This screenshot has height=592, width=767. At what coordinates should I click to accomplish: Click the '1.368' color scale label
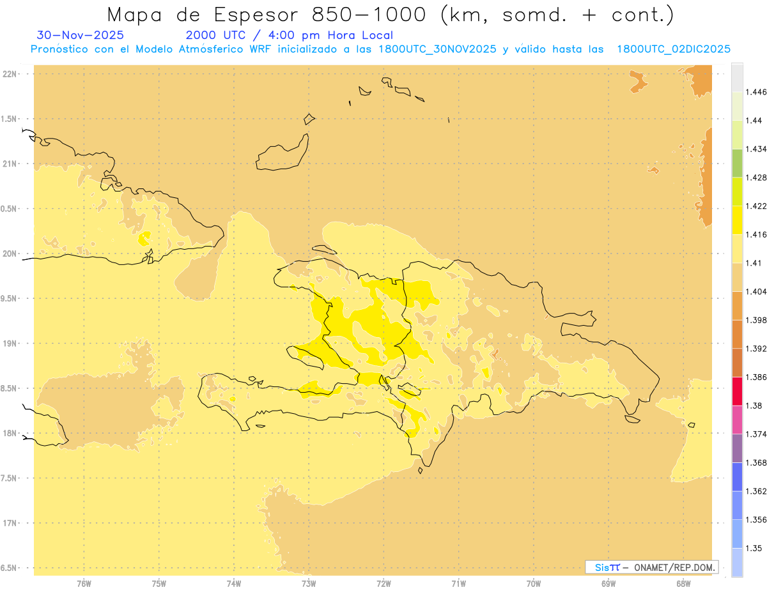click(755, 462)
